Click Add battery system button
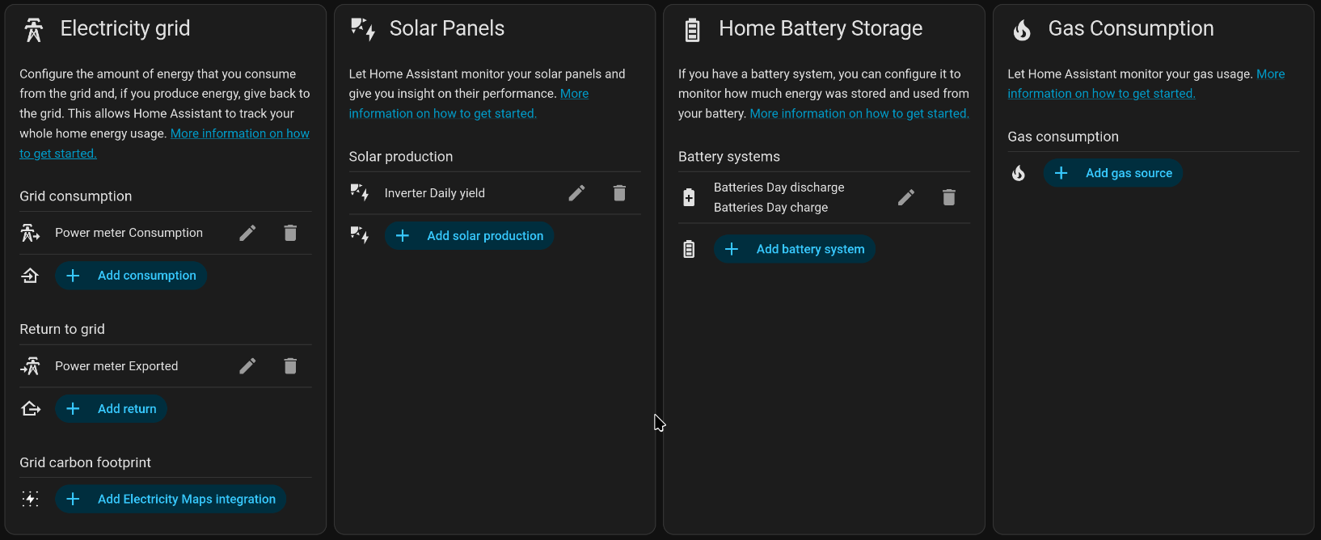Image resolution: width=1321 pixels, height=540 pixels. pyautogui.click(x=795, y=250)
